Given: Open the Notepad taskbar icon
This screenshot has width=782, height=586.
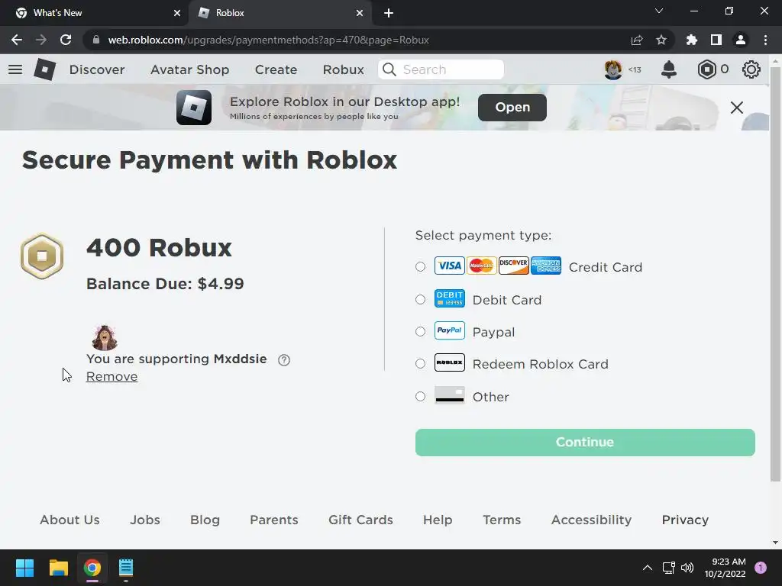Looking at the screenshot, I should pyautogui.click(x=126, y=568).
